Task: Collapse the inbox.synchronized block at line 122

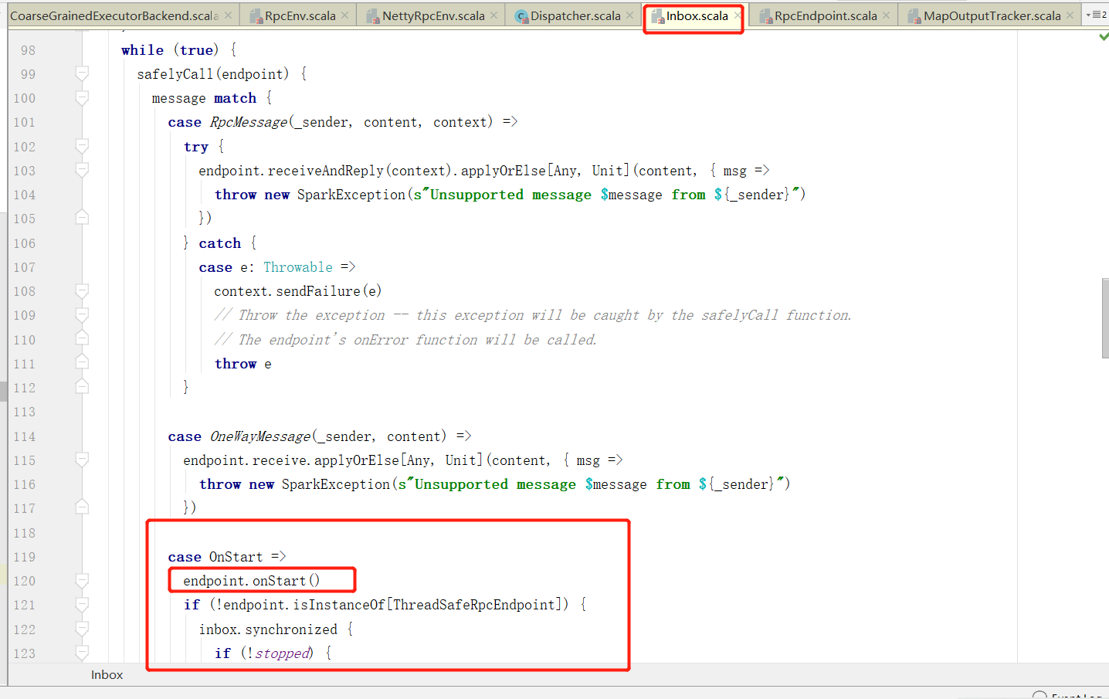Action: point(82,629)
